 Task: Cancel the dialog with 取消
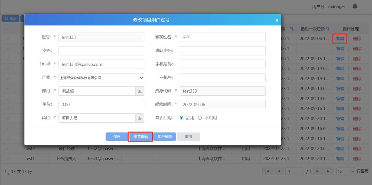pyautogui.click(x=188, y=137)
